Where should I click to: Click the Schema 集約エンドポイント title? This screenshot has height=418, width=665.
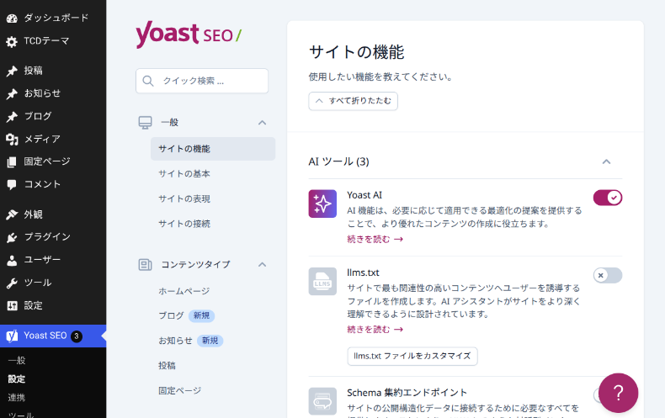click(x=407, y=393)
